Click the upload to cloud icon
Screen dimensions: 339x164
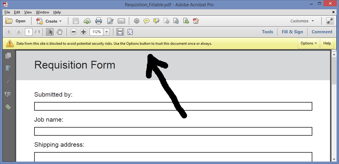[87, 21]
